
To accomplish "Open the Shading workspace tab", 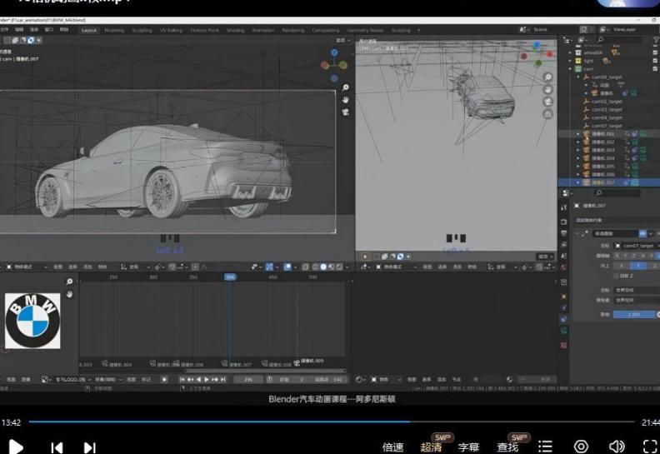I will coord(235,30).
